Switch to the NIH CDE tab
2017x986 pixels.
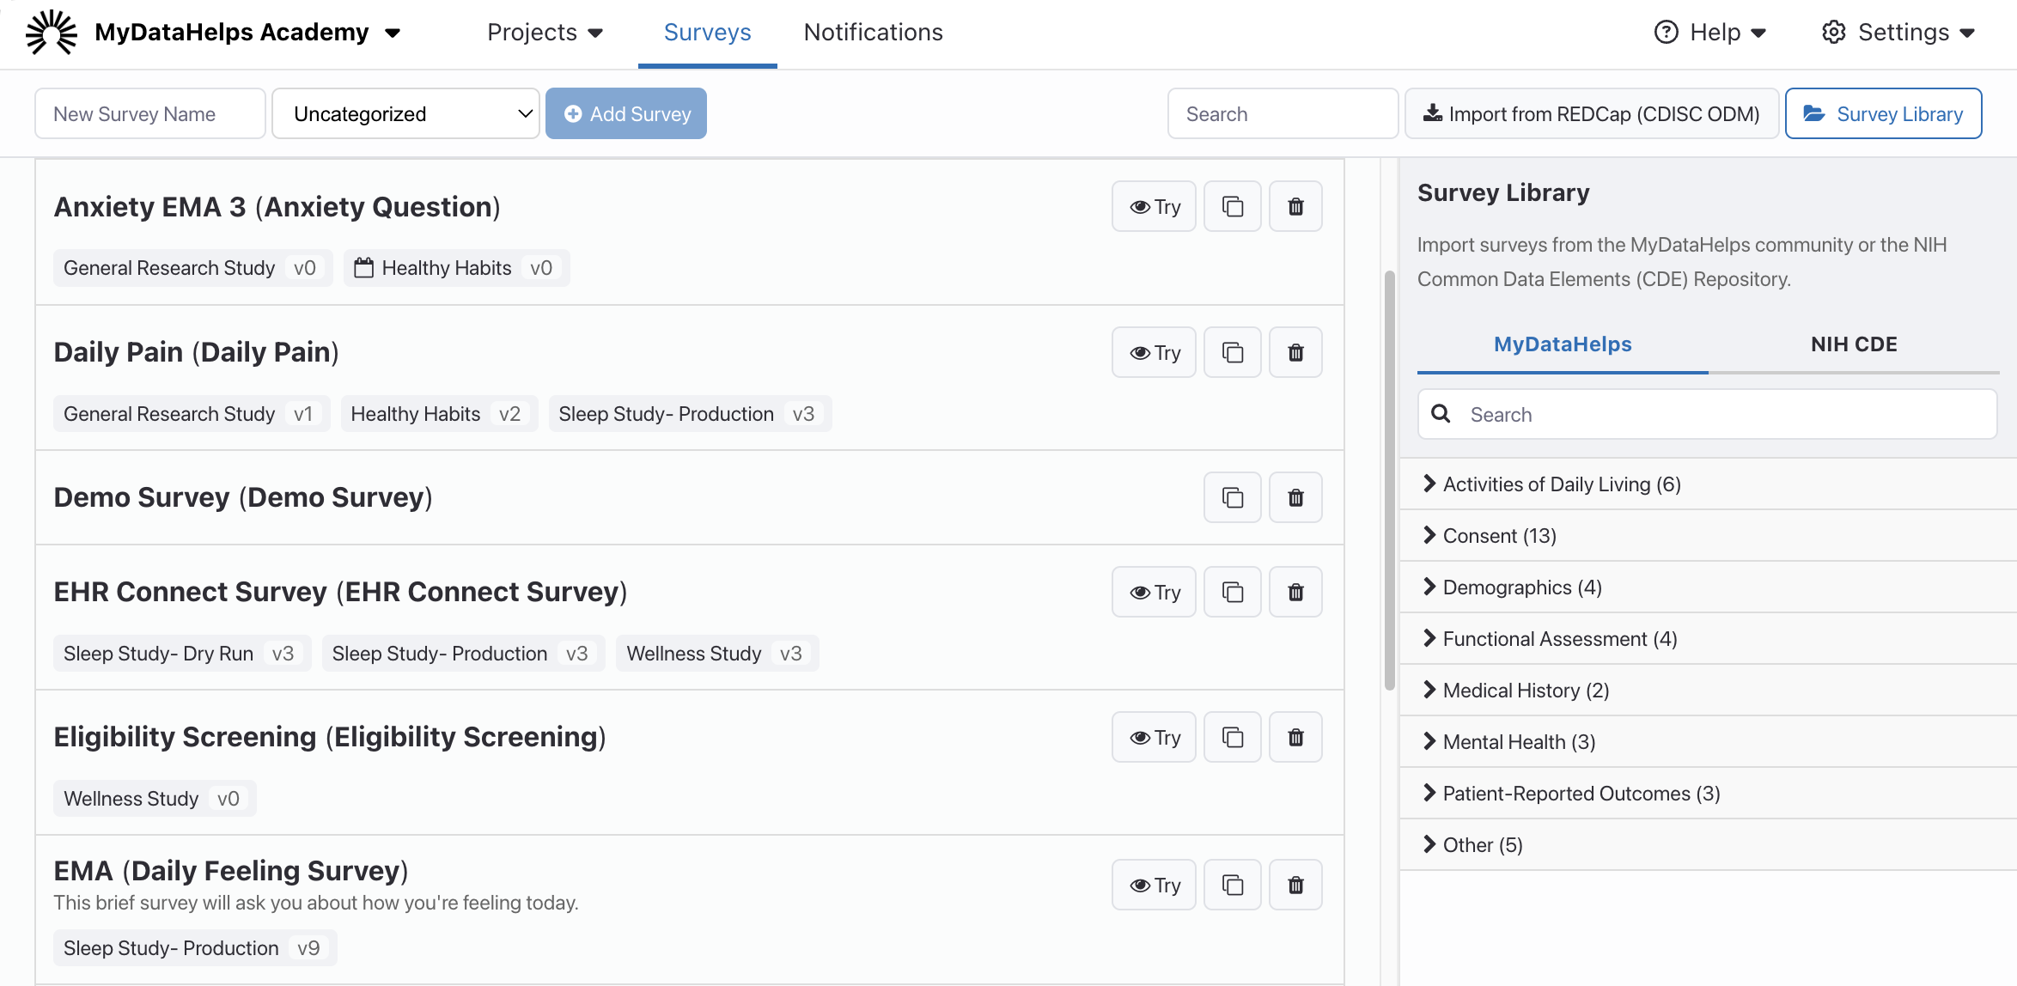pyautogui.click(x=1853, y=344)
